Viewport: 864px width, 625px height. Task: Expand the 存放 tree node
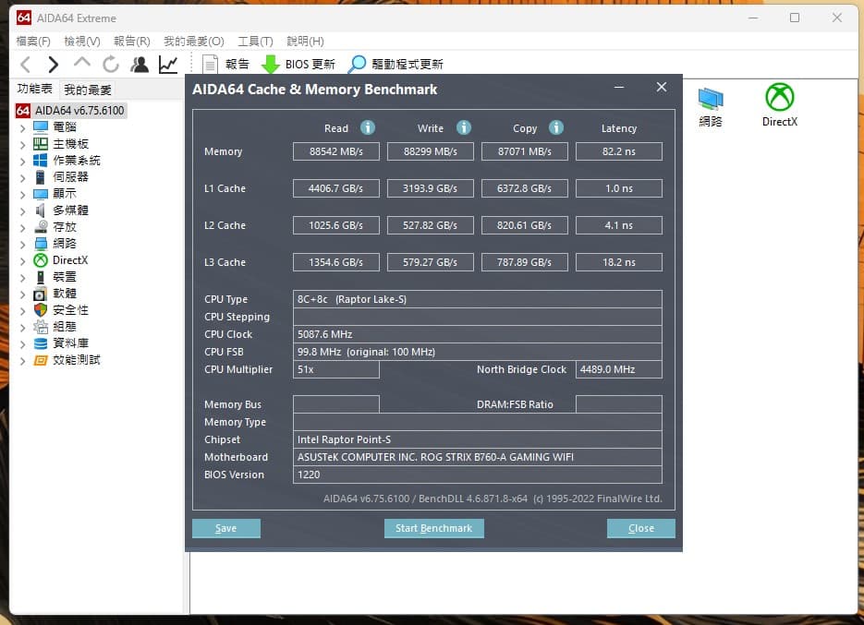pyautogui.click(x=22, y=228)
